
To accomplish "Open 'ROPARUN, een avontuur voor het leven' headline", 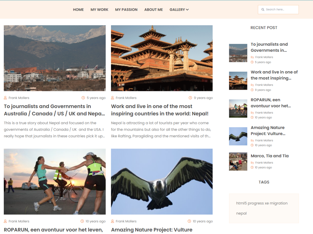I will pos(54,230).
